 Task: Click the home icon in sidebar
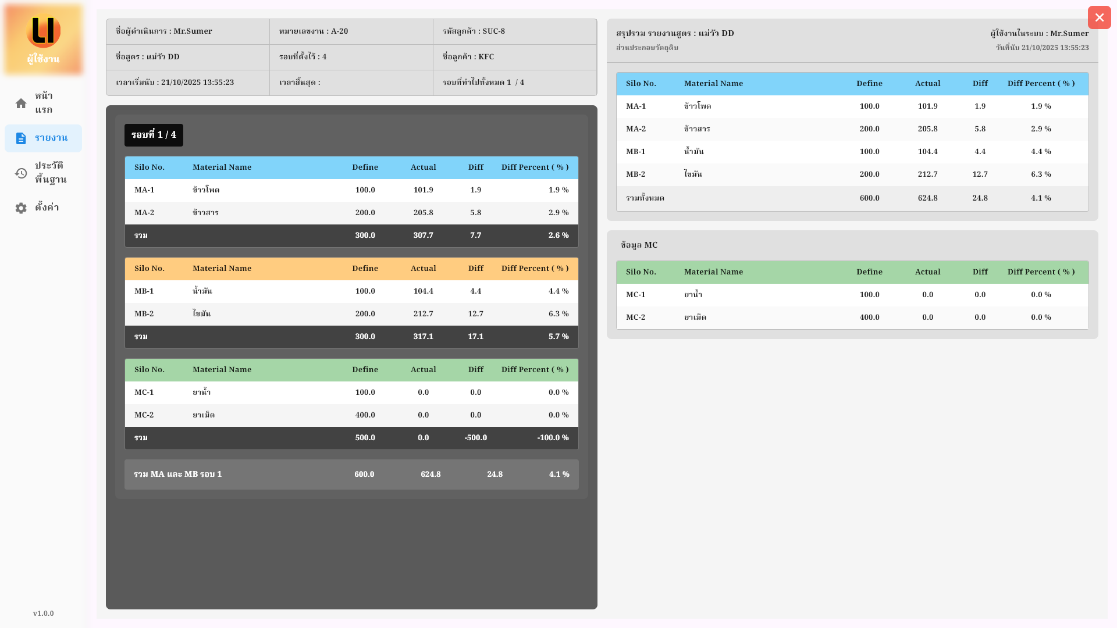21,104
